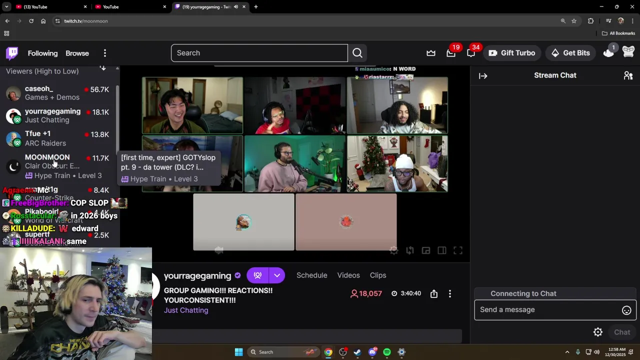Open Discord from taskbar
This screenshot has width=640, height=360.
tap(372, 352)
